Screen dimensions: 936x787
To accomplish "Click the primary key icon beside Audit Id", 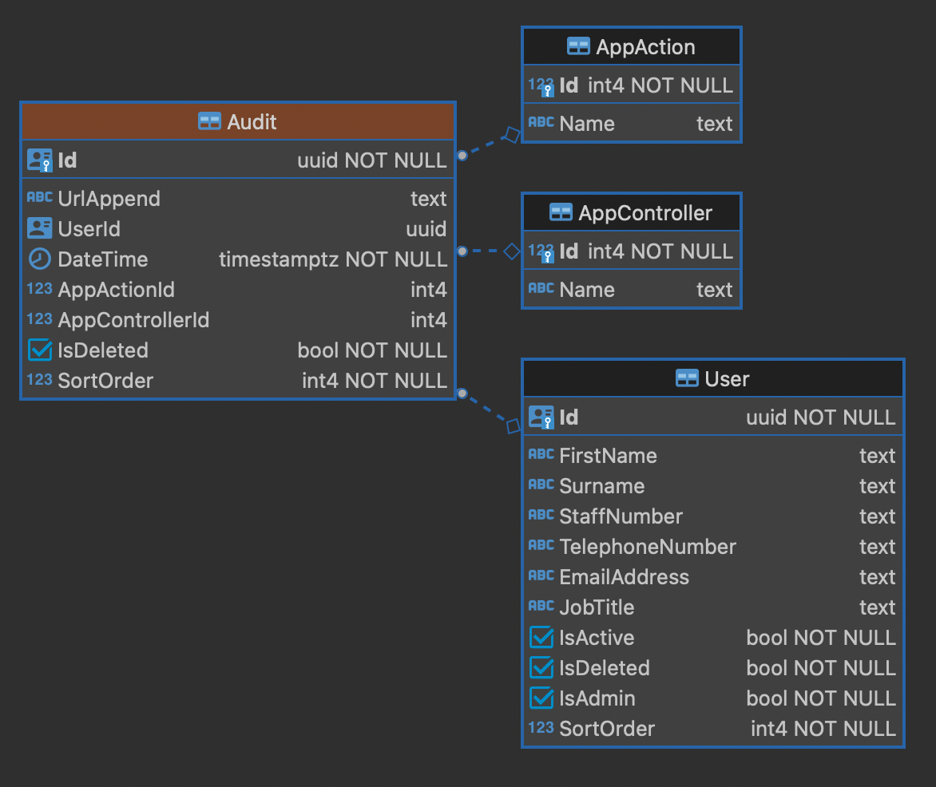I will (x=39, y=160).
